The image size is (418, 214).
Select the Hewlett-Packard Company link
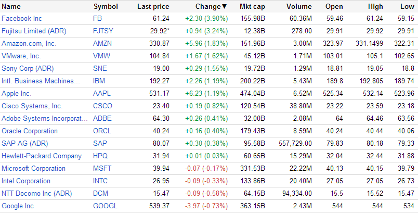pos(42,156)
